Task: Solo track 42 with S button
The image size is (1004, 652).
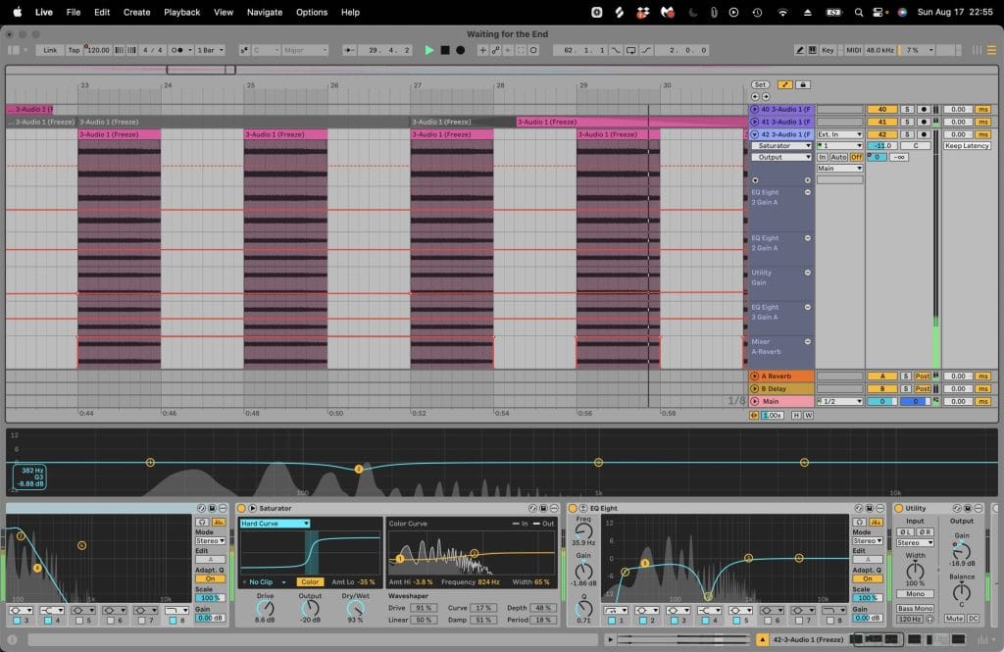Action: point(907,134)
